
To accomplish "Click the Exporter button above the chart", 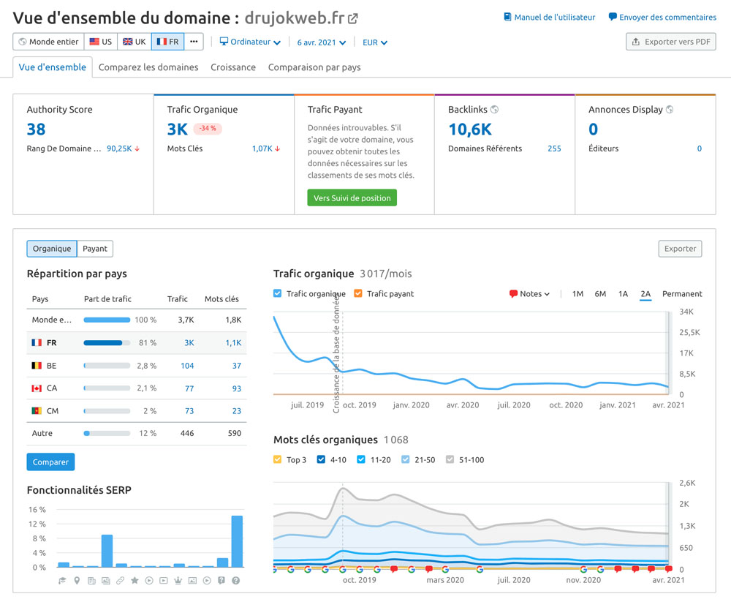I will pos(680,249).
